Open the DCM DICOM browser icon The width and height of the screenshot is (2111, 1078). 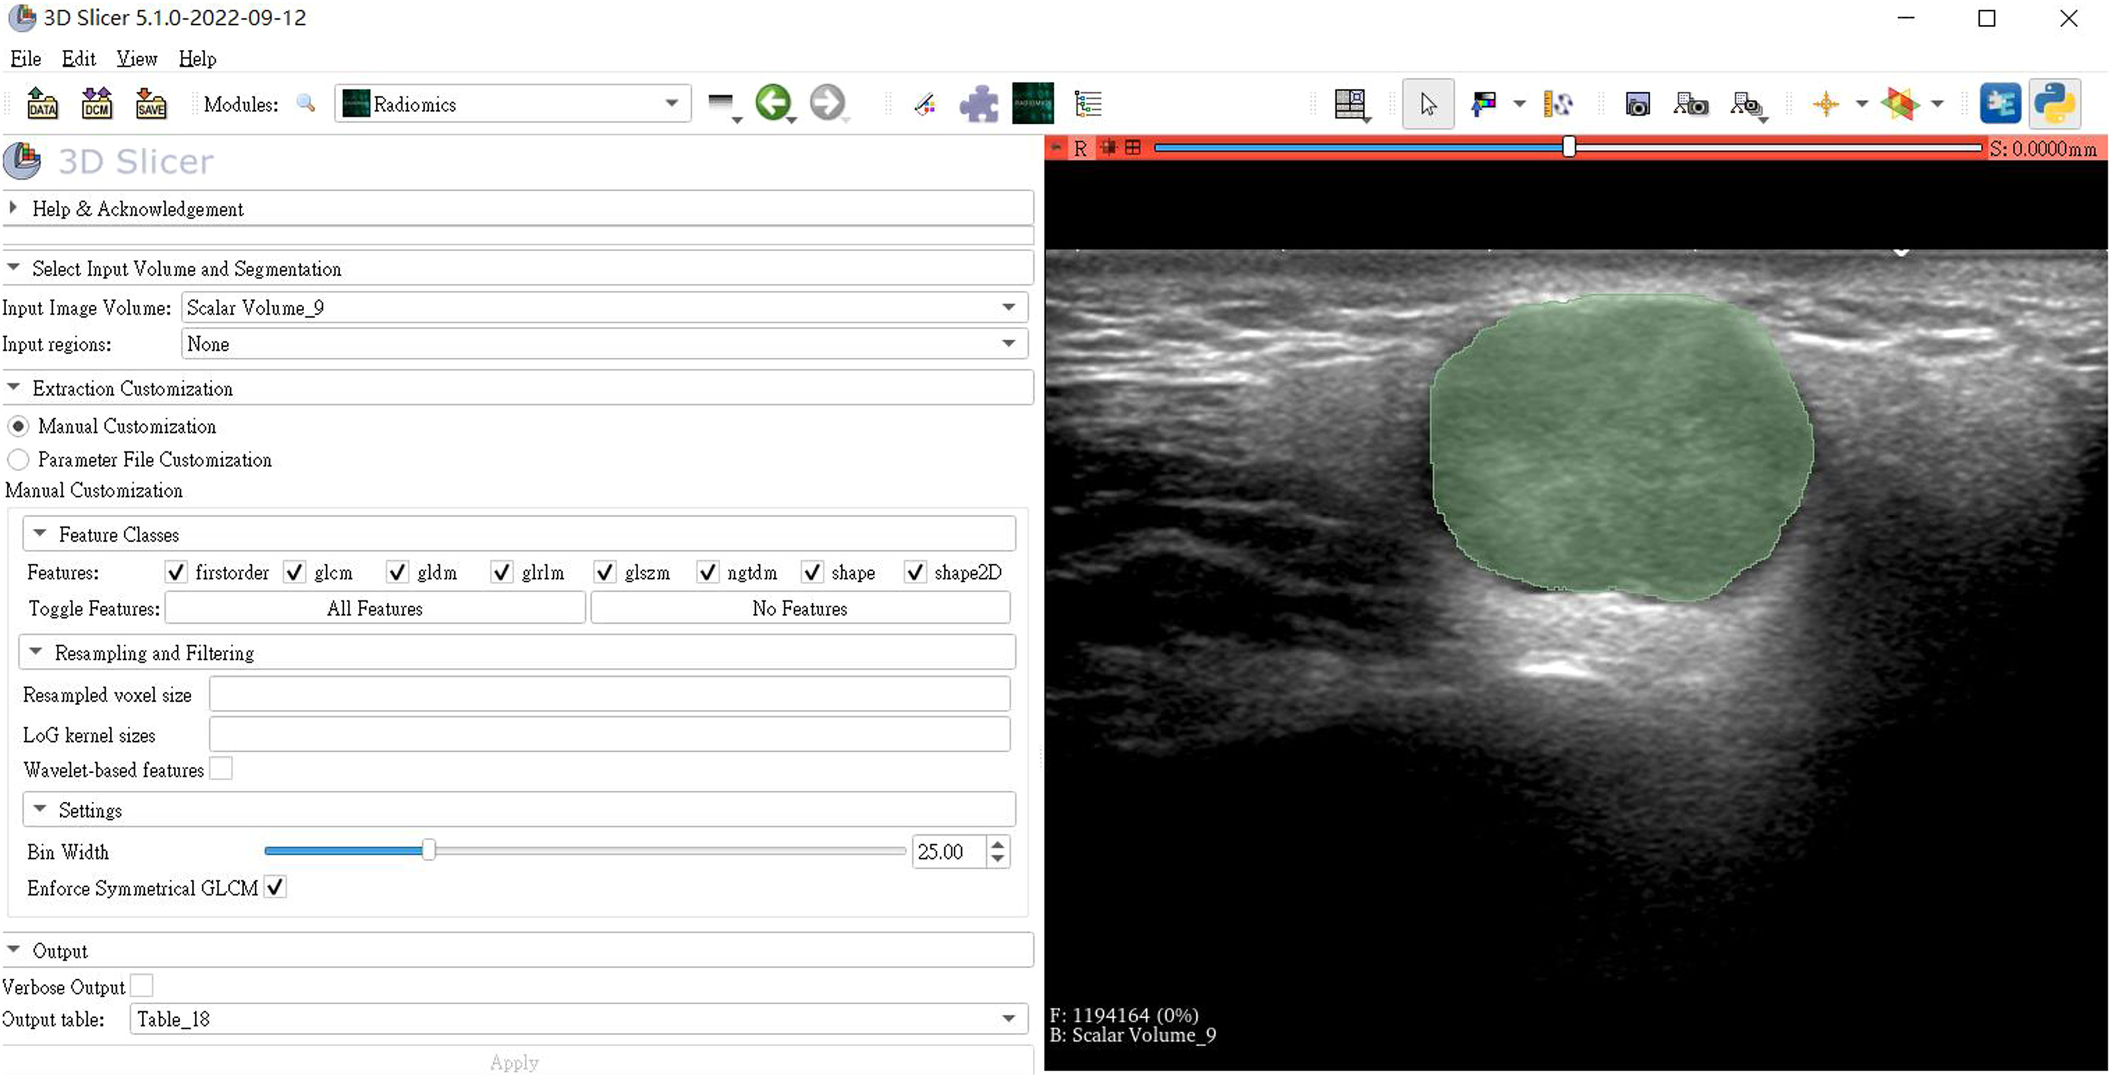97,104
